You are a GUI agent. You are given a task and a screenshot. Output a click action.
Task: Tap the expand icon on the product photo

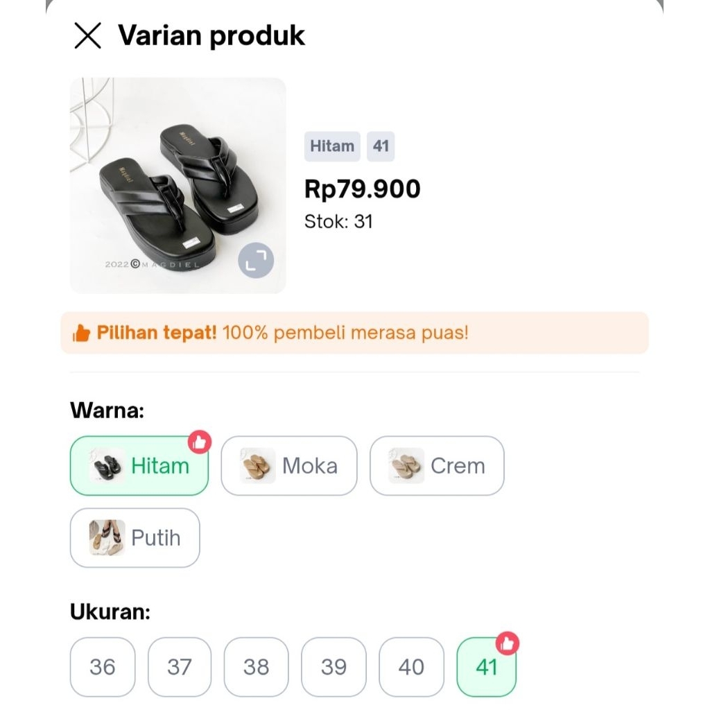pyautogui.click(x=256, y=260)
